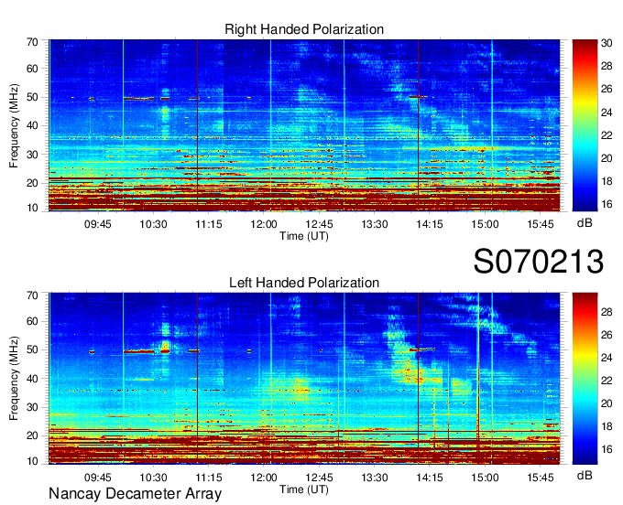Click 10 MHz frequency tick on Right Handed plot
The width and height of the screenshot is (623, 505).
tap(32, 208)
